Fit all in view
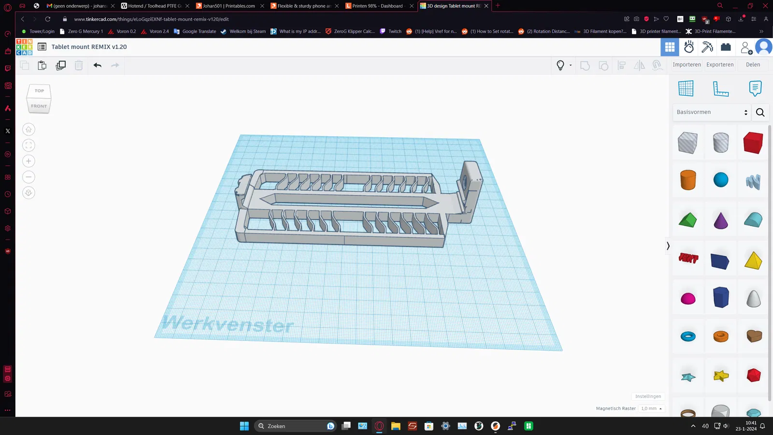The width and height of the screenshot is (773, 435). pos(29,145)
